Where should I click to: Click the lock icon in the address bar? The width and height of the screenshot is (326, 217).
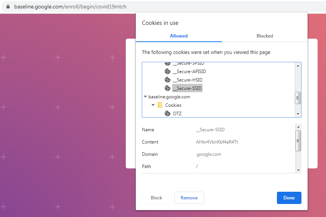pyautogui.click(x=8, y=7)
